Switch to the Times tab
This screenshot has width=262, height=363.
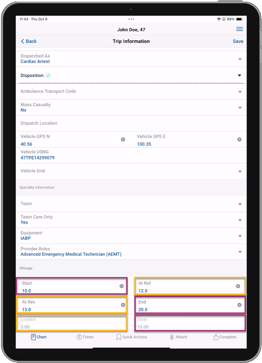click(85, 337)
